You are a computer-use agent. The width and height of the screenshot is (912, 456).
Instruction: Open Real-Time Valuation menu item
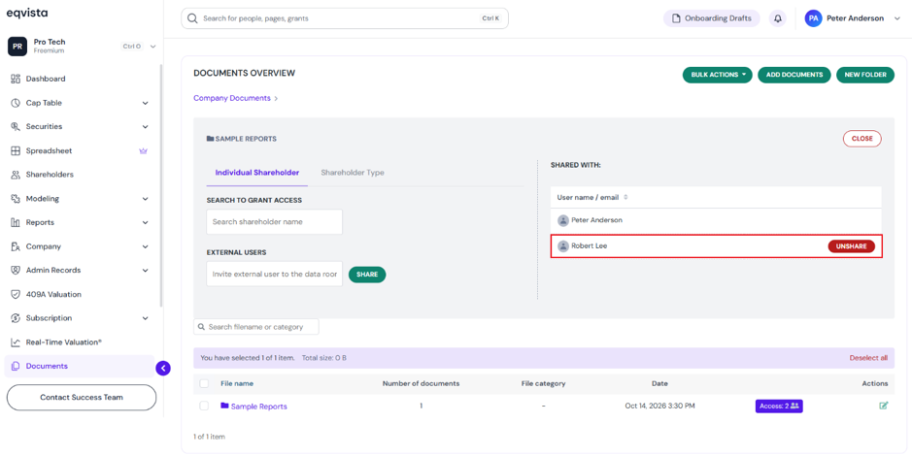pos(63,342)
